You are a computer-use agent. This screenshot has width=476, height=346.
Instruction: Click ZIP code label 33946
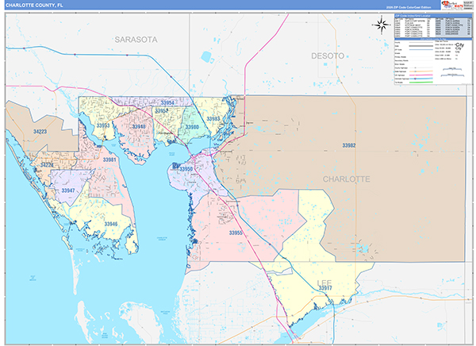point(111,225)
